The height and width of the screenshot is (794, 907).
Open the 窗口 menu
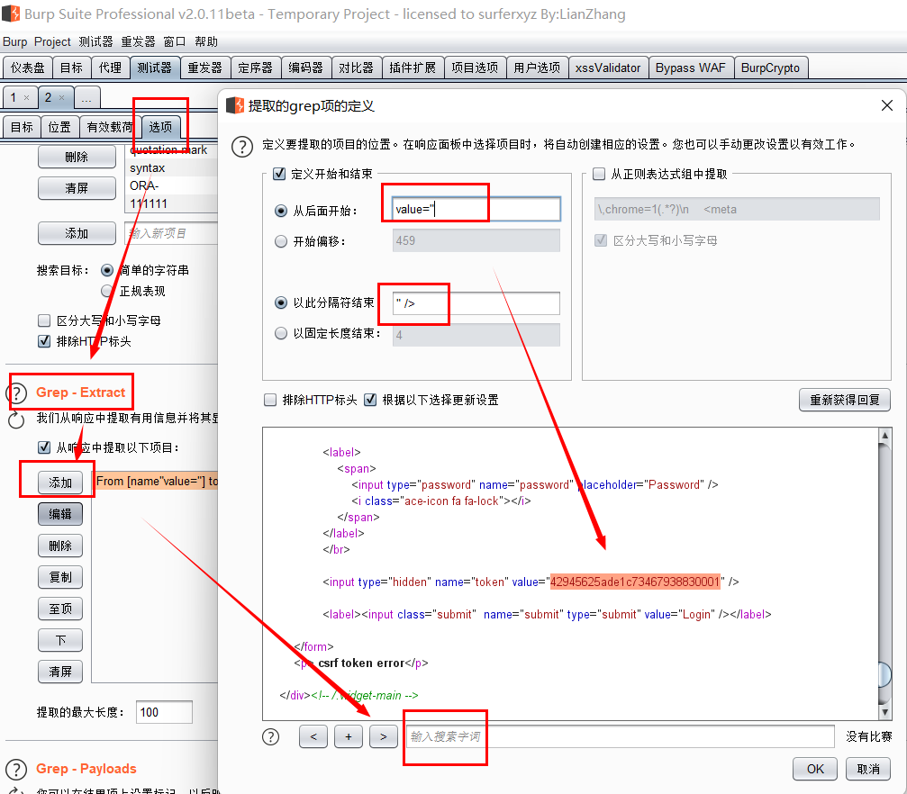tap(174, 41)
